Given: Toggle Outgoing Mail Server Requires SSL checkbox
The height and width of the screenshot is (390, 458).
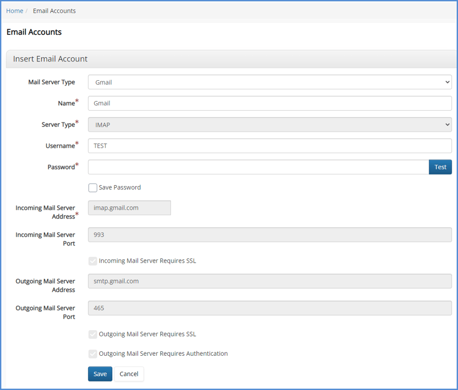Looking at the screenshot, I should pyautogui.click(x=93, y=334).
